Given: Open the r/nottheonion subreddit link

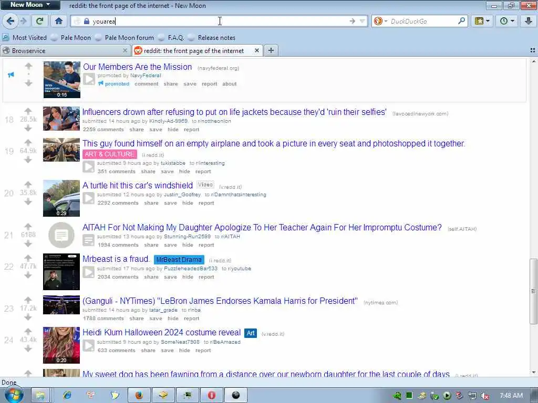Looking at the screenshot, I should [214, 121].
